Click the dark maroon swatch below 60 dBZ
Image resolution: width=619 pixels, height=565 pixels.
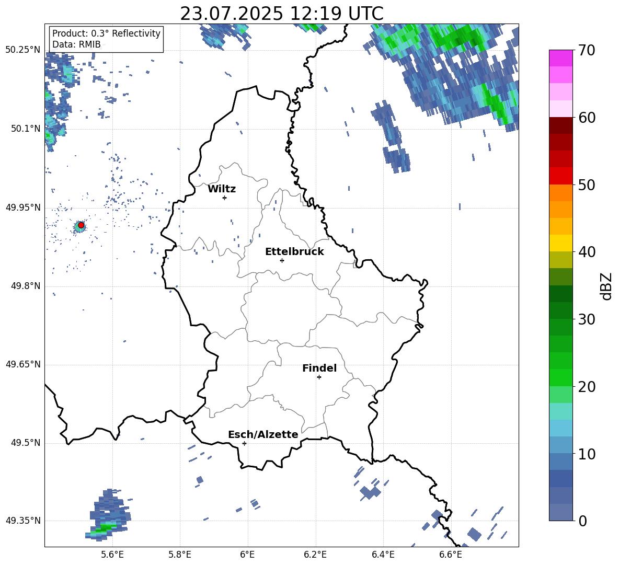(560, 125)
